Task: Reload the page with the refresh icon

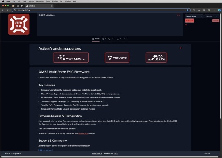Action: tap(8, 10)
